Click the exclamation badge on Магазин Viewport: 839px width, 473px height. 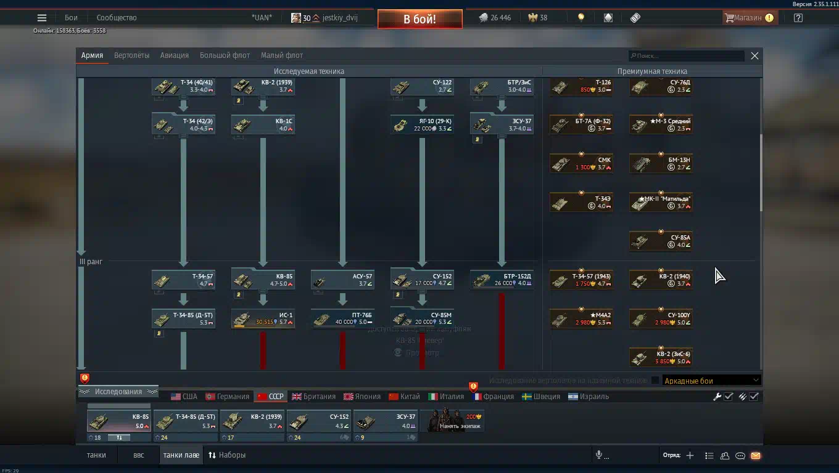(x=769, y=18)
